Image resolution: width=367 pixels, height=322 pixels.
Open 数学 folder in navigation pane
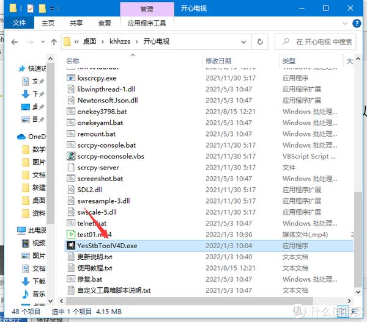click(x=34, y=149)
